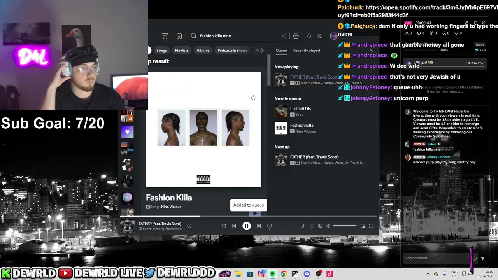Open TikTok LIVE Studio from the taskbar
The image size is (498, 280).
tap(330, 274)
